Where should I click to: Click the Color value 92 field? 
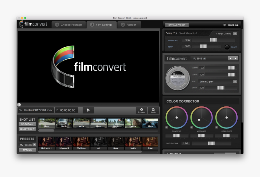tap(201, 68)
